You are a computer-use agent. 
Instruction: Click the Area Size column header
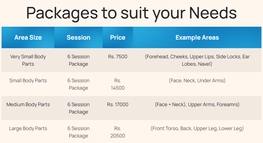point(28,37)
